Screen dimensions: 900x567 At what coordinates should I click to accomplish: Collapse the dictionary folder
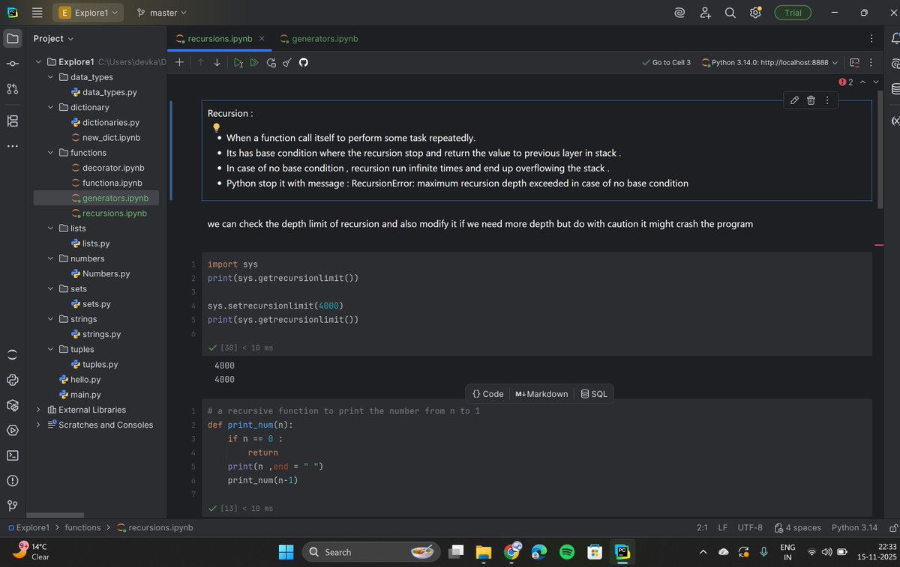pos(50,107)
